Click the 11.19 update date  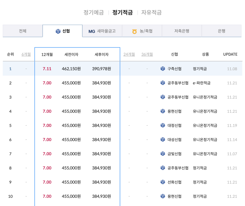232,126
